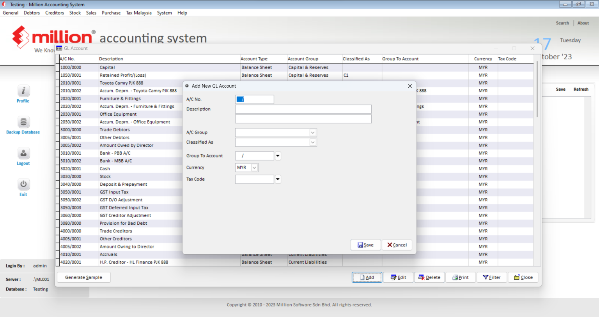This screenshot has height=317, width=599.
Task: Expand the Tax Code lookup arrow
Action: 278,179
